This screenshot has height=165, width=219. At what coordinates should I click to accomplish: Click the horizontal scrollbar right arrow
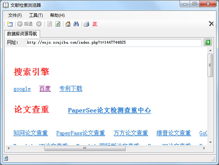point(204,148)
